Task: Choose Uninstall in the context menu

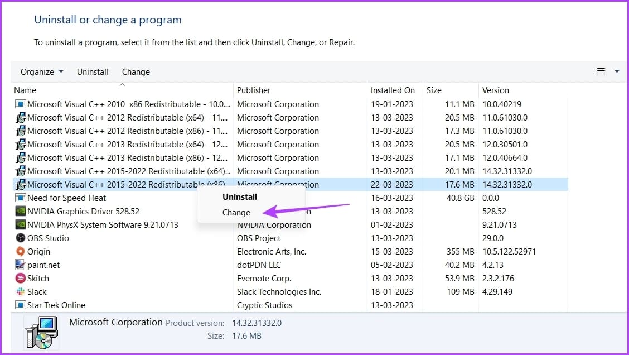Action: click(x=239, y=197)
